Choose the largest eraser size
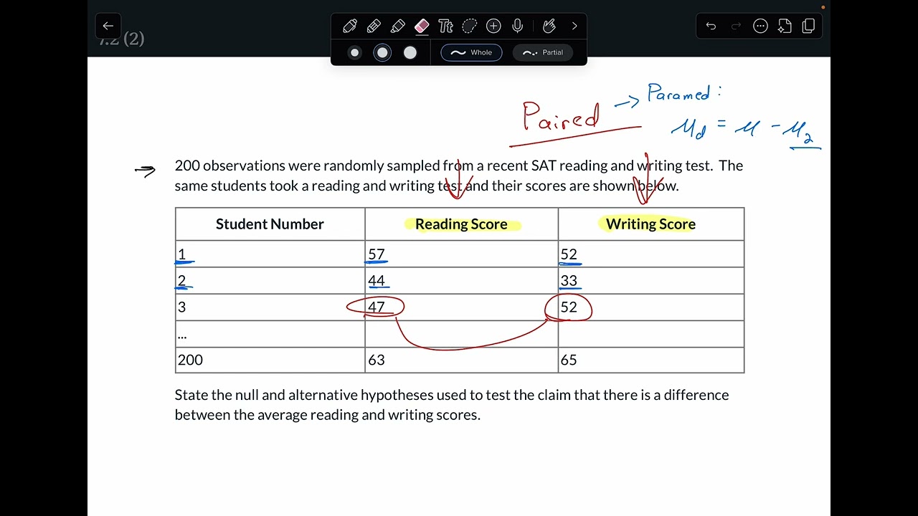 tap(410, 52)
